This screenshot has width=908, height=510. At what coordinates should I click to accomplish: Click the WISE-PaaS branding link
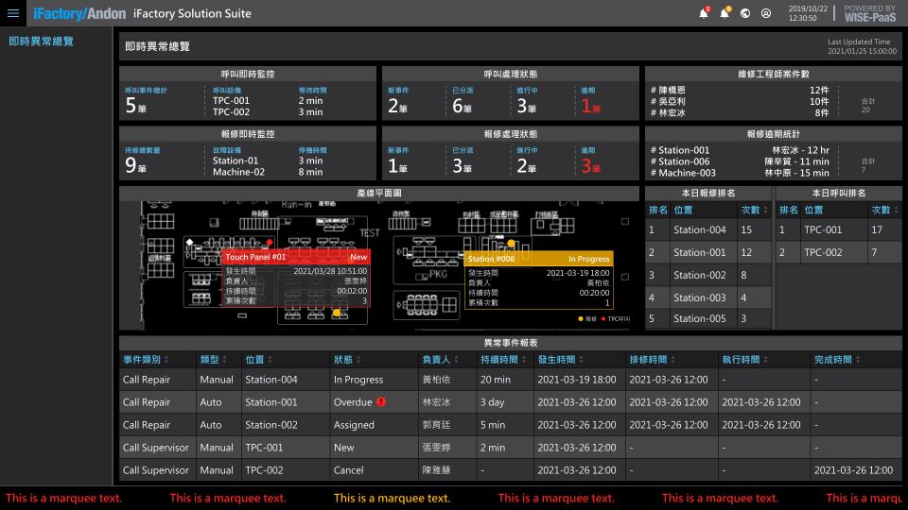click(x=869, y=13)
